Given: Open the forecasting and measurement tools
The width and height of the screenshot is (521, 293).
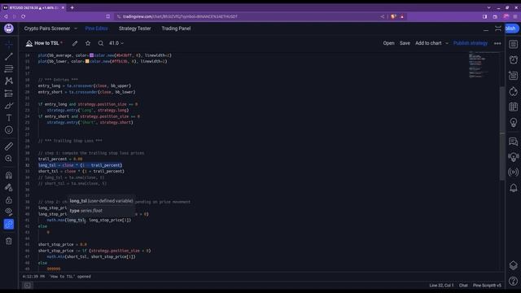Looking at the screenshot, I should pos(9,94).
